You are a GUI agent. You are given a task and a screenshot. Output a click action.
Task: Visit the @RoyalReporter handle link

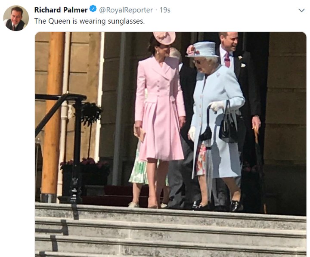126,10
